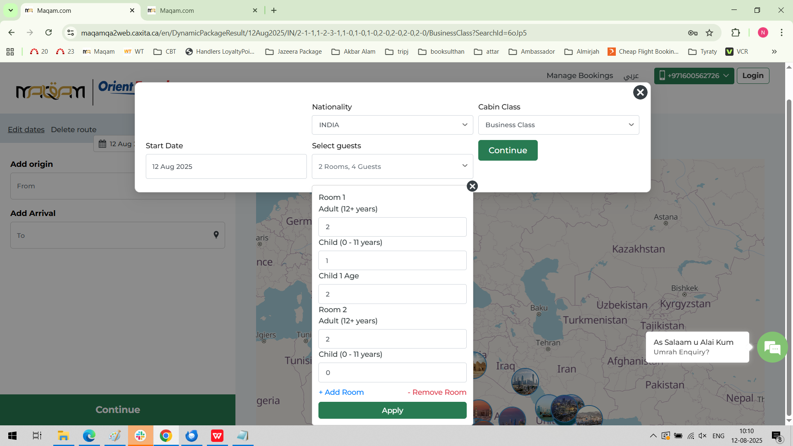Reload the page with refresh icon
Viewport: 793px width, 446px height.
[x=49, y=33]
